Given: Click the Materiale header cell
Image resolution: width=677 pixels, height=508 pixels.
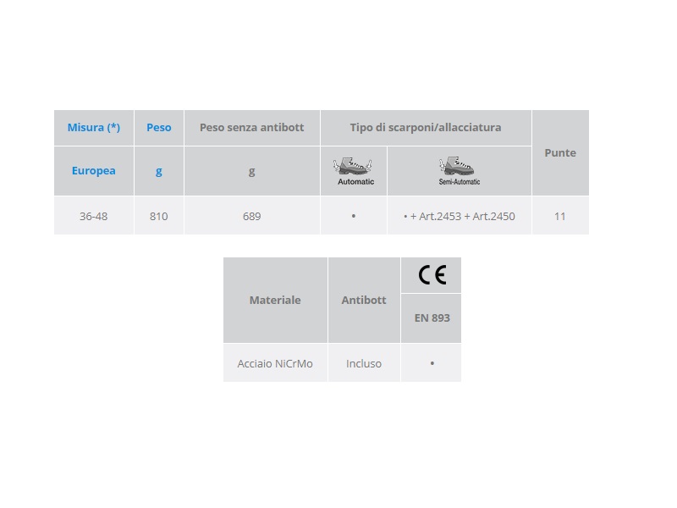Looking at the screenshot, I should tap(276, 301).
